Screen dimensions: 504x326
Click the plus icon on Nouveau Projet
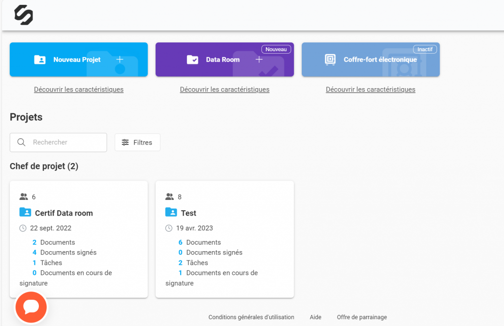click(120, 60)
